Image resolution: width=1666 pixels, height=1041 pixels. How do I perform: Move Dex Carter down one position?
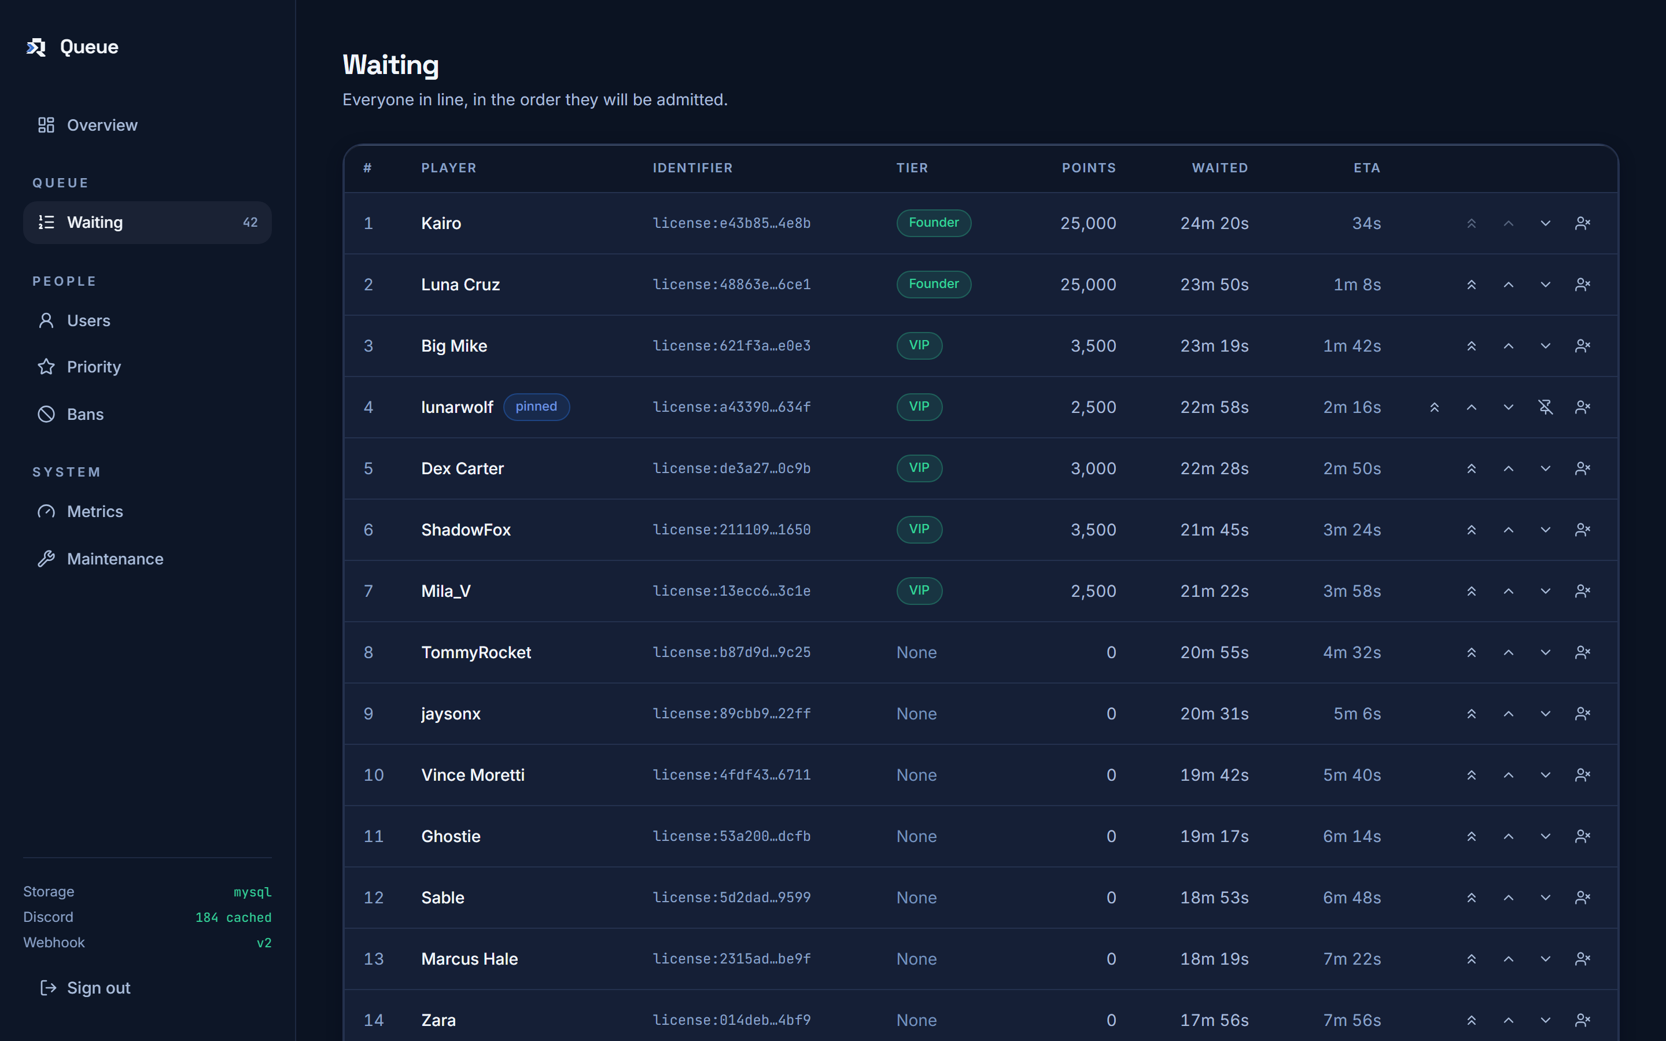(x=1546, y=468)
